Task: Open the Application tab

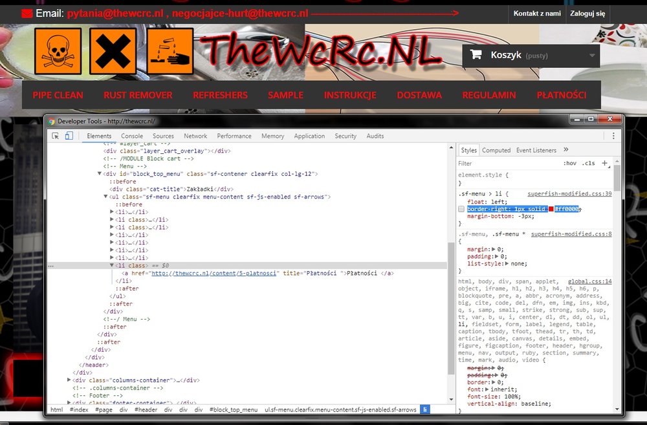Action: click(x=309, y=136)
